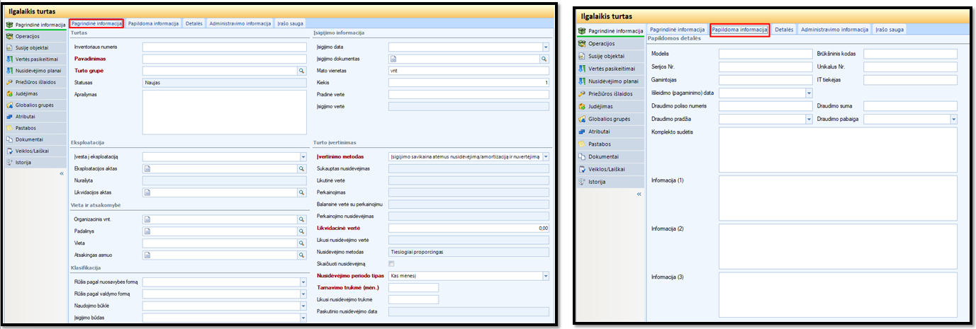
Task: Open Naudojimo būklė dropdown
Action: pos(302,306)
